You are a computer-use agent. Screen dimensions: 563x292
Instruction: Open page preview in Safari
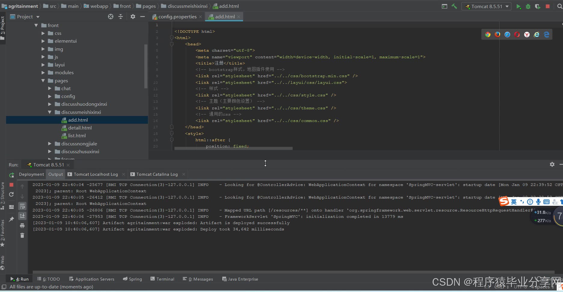tap(507, 35)
